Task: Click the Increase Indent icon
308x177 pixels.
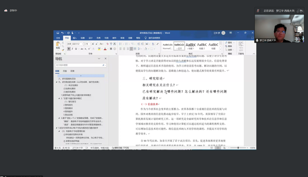Action: point(142,44)
